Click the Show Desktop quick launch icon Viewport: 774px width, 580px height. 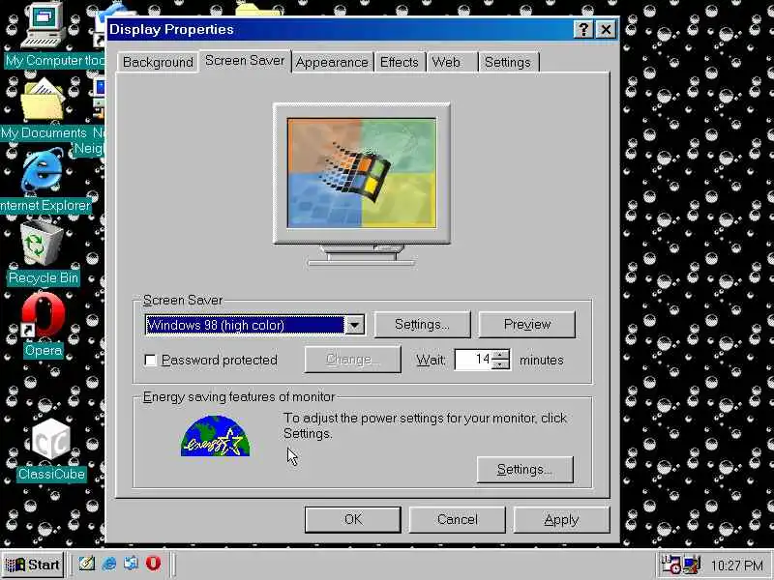tap(87, 564)
